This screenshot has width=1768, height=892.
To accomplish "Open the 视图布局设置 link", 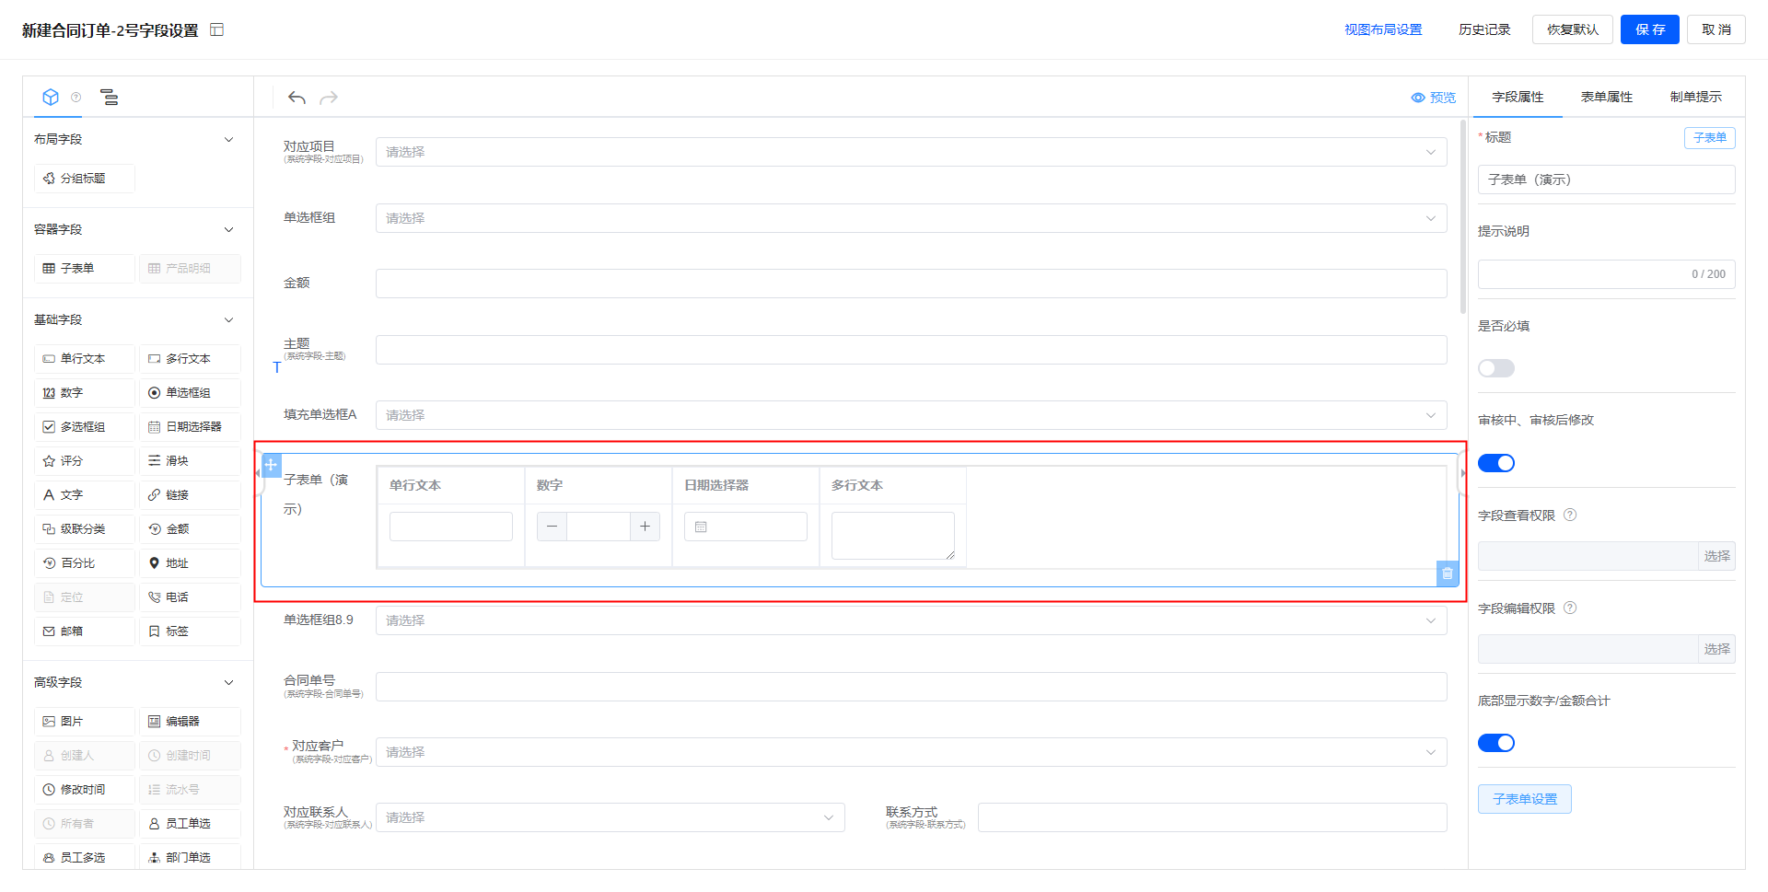I will (1382, 29).
